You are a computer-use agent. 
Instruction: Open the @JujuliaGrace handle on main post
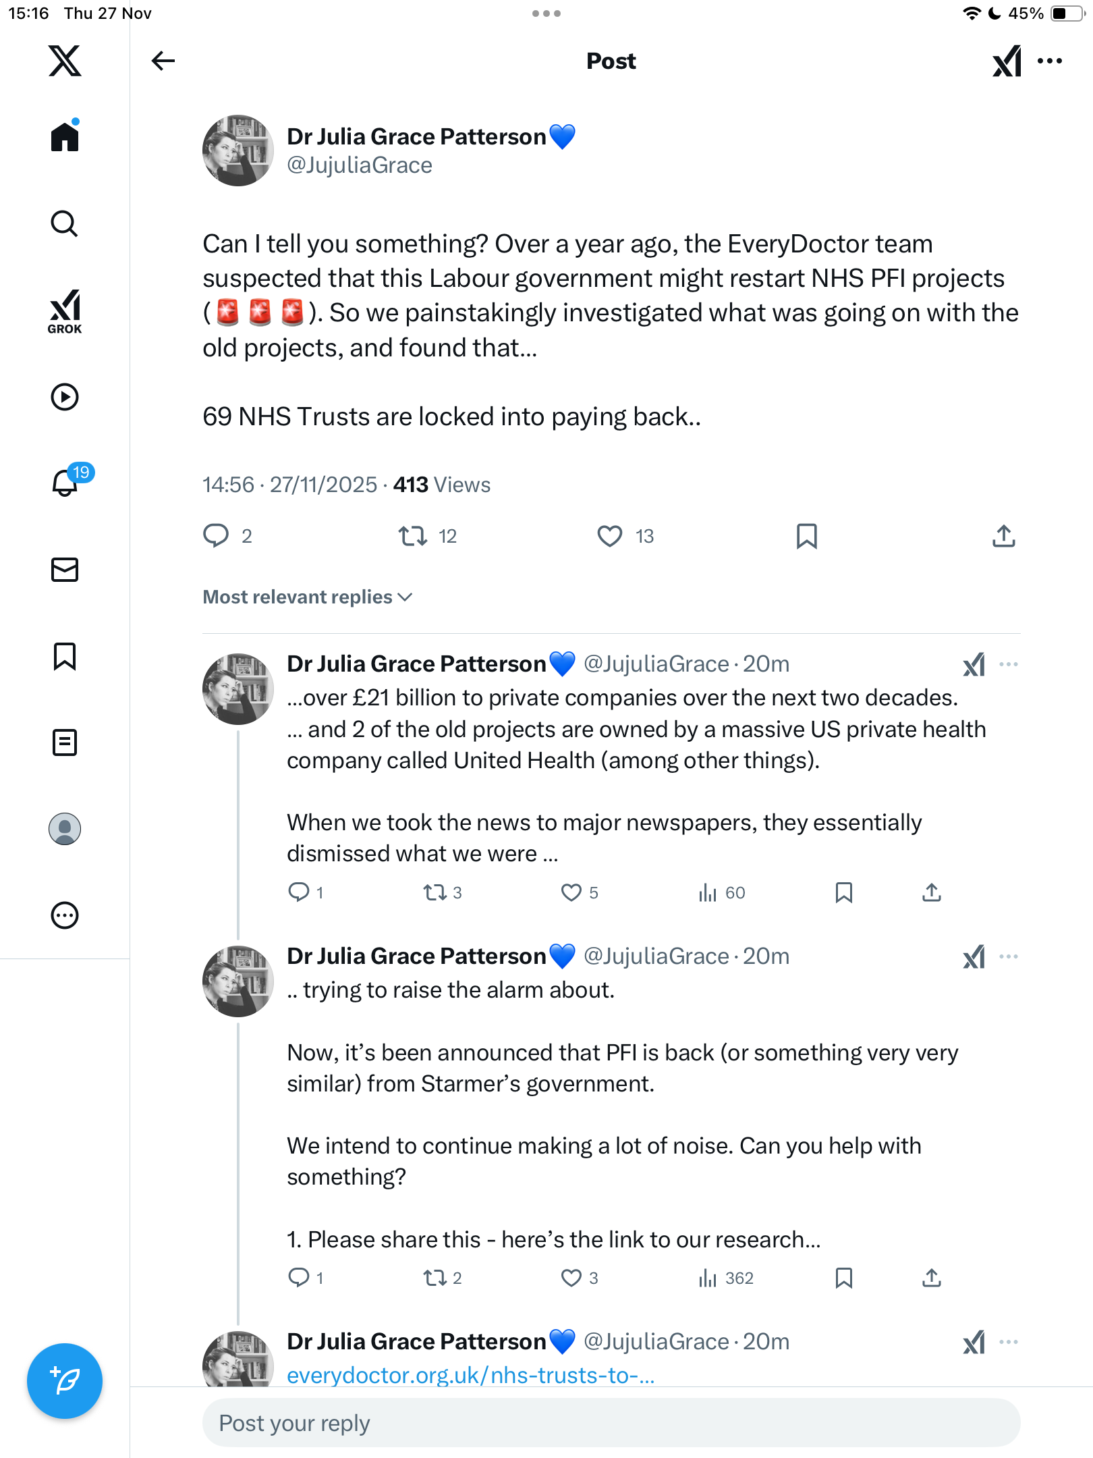(360, 165)
